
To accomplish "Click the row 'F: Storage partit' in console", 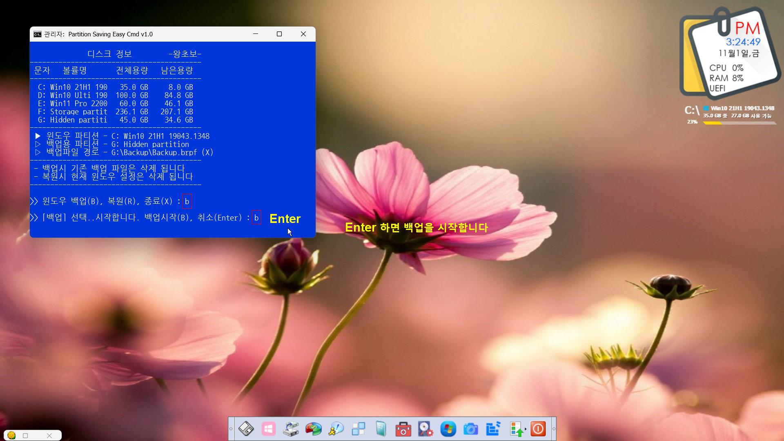I will pos(115,111).
